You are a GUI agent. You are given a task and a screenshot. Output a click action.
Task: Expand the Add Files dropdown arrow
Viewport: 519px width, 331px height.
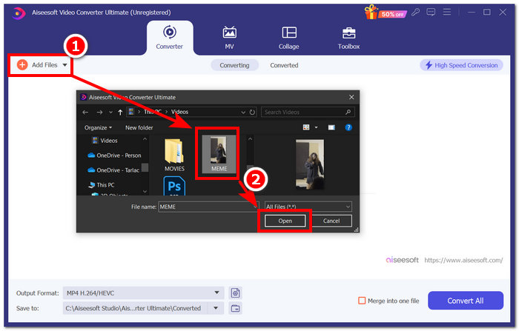coord(65,65)
